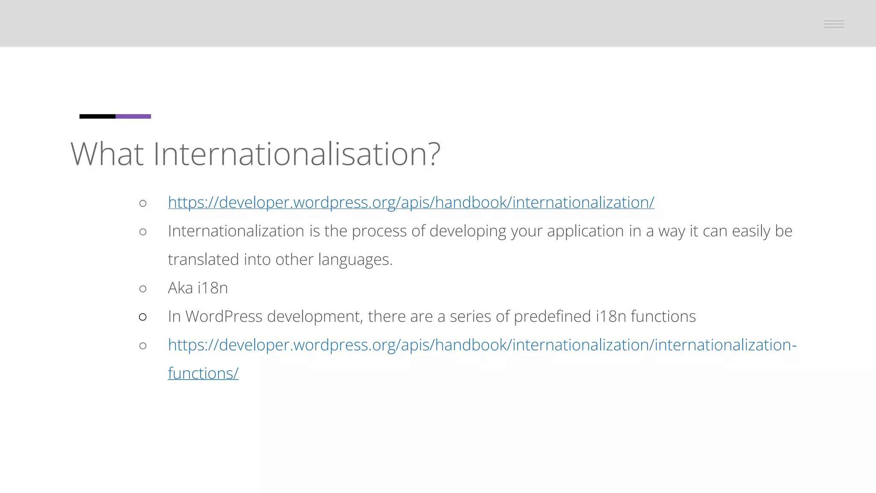Open the developer.wordpress.org internationalization handbook link
Image resolution: width=876 pixels, height=493 pixels.
(x=411, y=202)
